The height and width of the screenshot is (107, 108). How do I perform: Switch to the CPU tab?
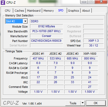click(7, 11)
